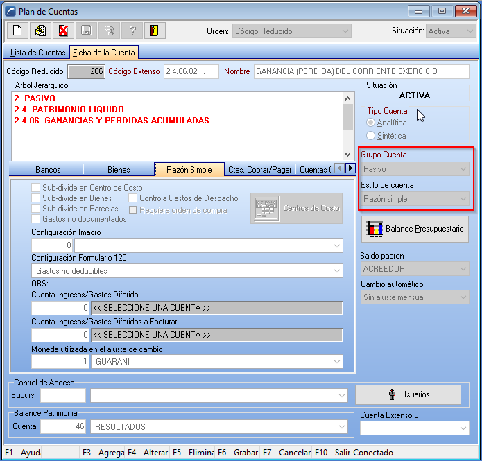The image size is (482, 461).
Task: Click F10 - Salir in status bar
Action: pyautogui.click(x=332, y=453)
